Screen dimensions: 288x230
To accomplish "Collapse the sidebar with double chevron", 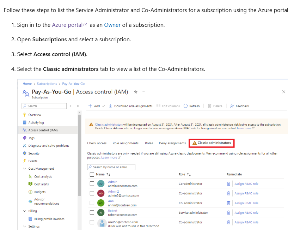I will click(78, 106).
